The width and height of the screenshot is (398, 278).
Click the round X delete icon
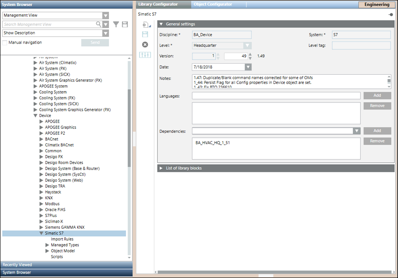click(145, 44)
